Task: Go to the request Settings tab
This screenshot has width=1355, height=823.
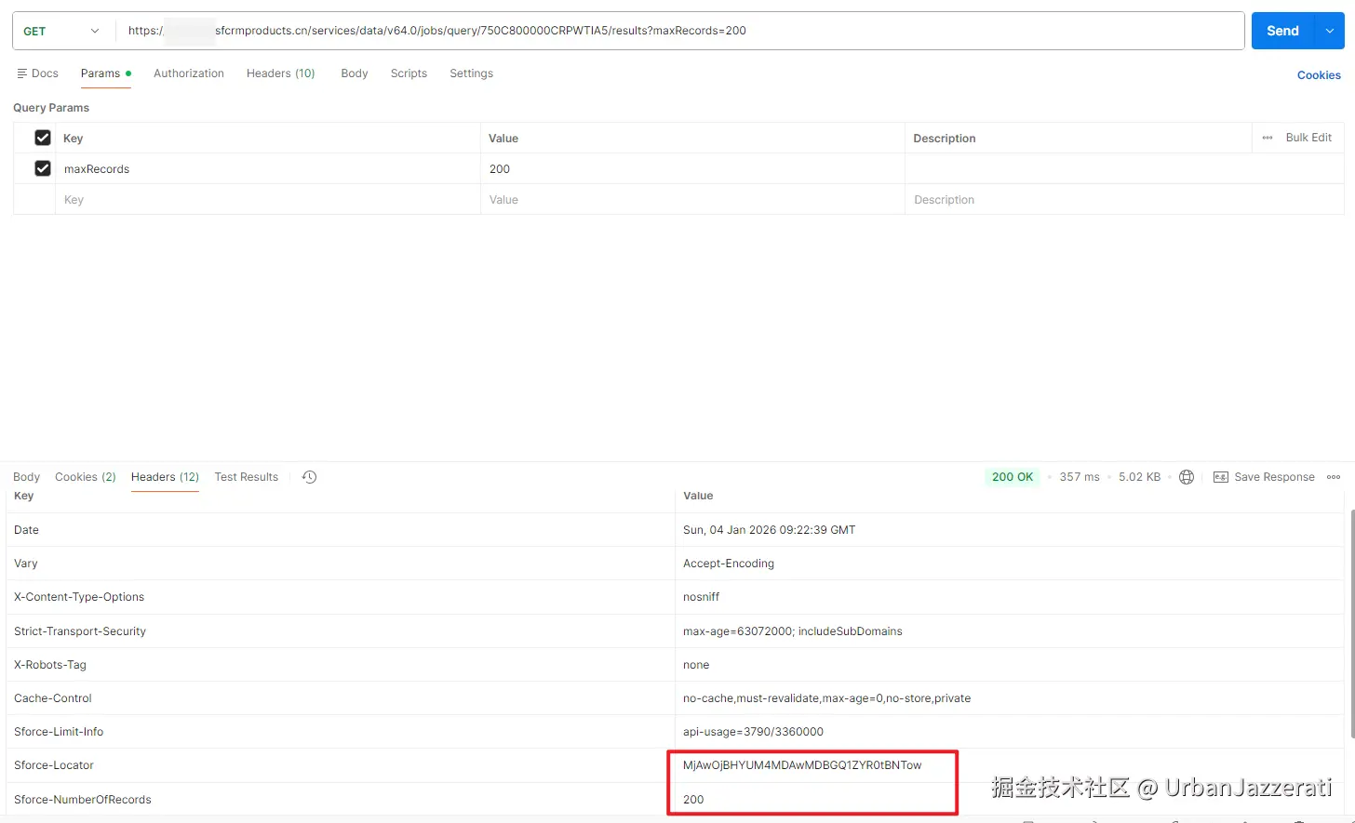Action: pos(472,73)
